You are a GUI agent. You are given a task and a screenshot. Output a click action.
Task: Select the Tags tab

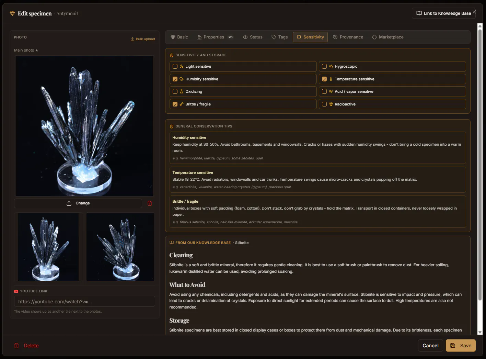tap(280, 37)
